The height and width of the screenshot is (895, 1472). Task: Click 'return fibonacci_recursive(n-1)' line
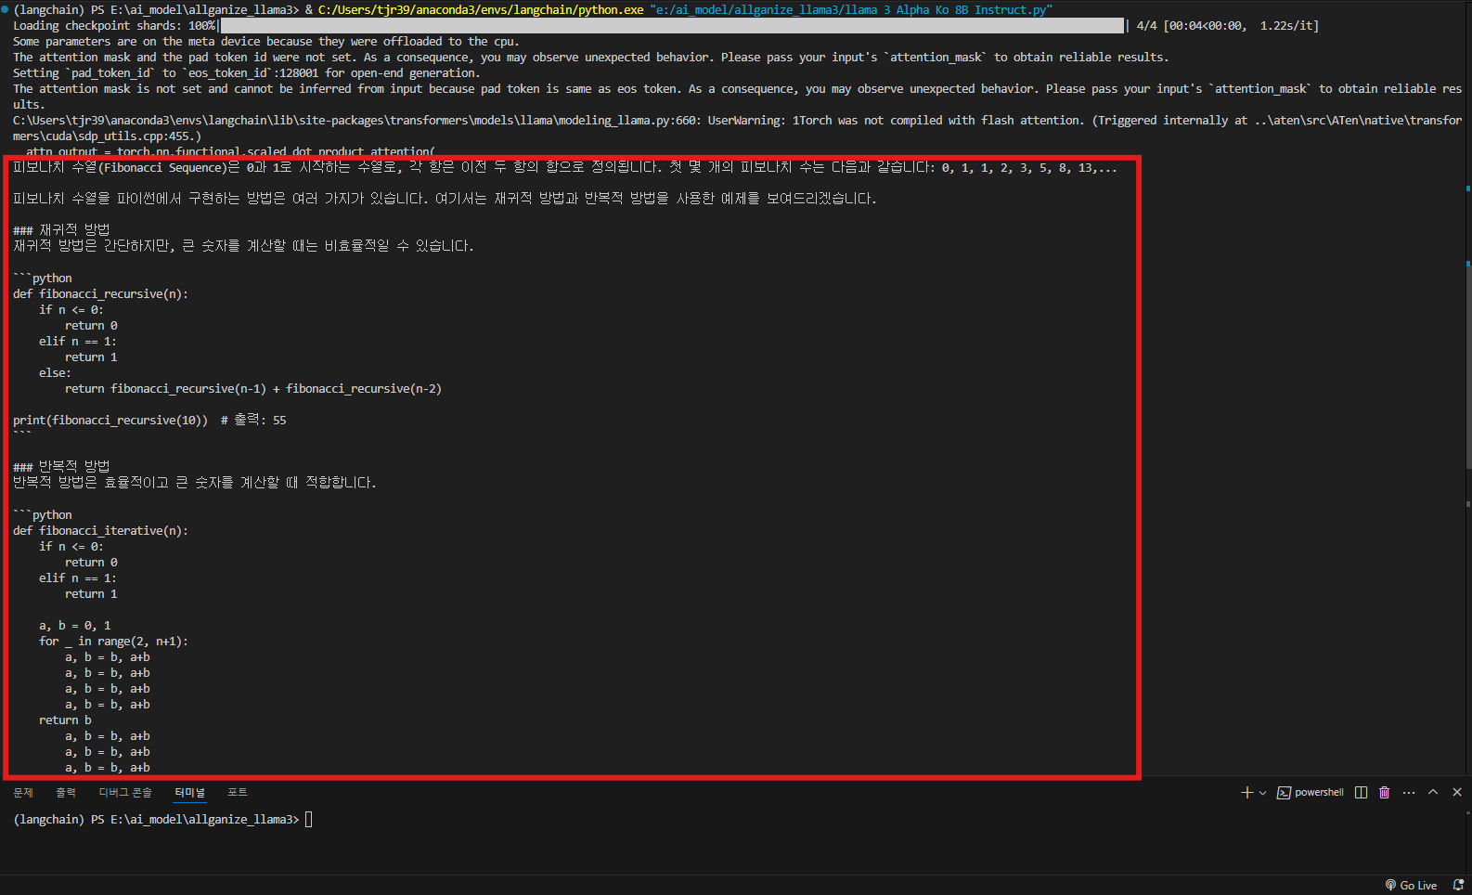click(x=253, y=388)
